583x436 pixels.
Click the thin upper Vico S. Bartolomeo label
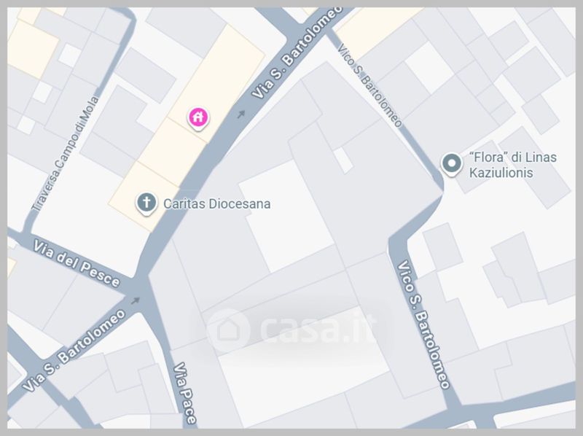tap(369, 85)
